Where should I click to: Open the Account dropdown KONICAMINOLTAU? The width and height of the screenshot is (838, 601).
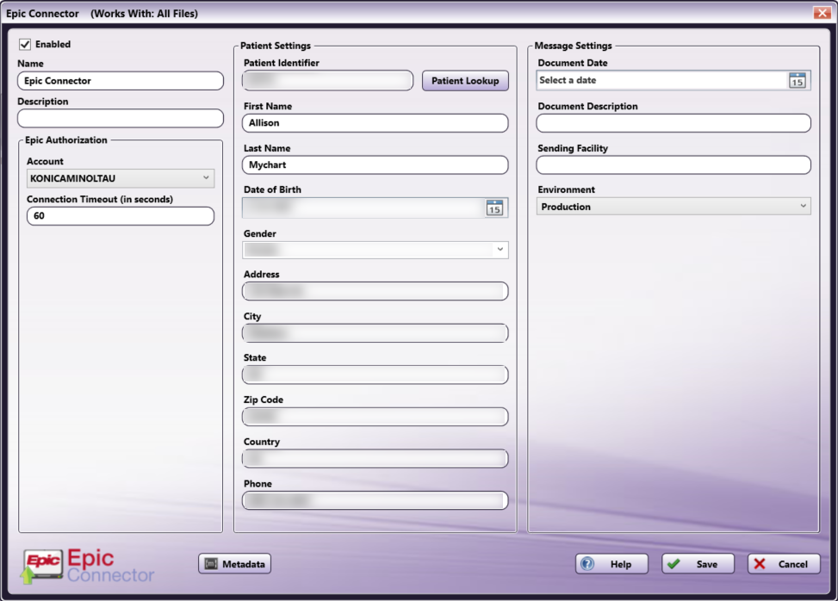coord(121,178)
